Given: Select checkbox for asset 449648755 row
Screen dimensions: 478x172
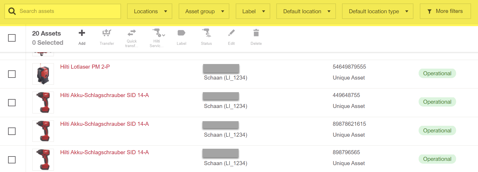Looking at the screenshot, I should click(12, 103).
